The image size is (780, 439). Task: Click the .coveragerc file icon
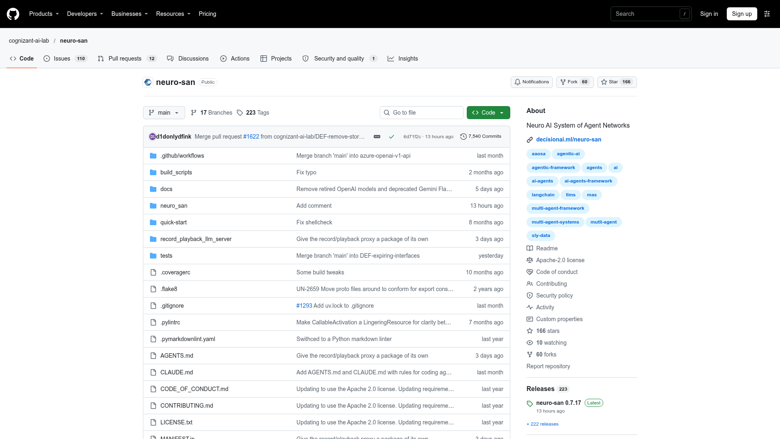[153, 272]
